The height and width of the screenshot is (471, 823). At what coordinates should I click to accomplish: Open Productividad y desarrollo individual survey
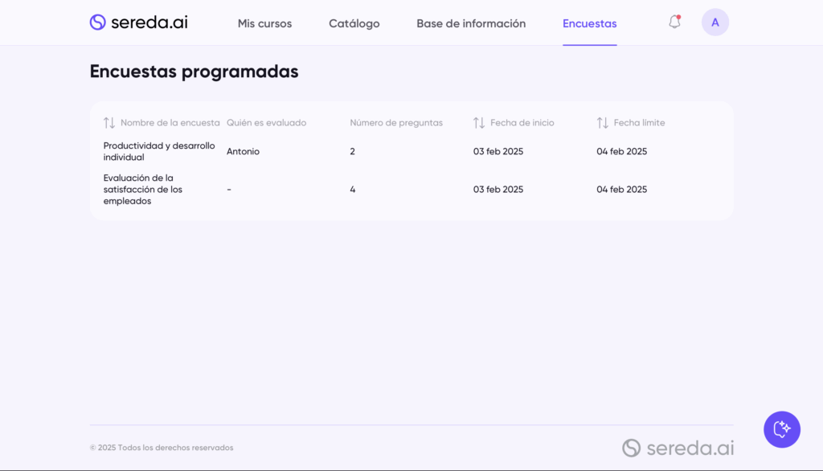tap(159, 151)
